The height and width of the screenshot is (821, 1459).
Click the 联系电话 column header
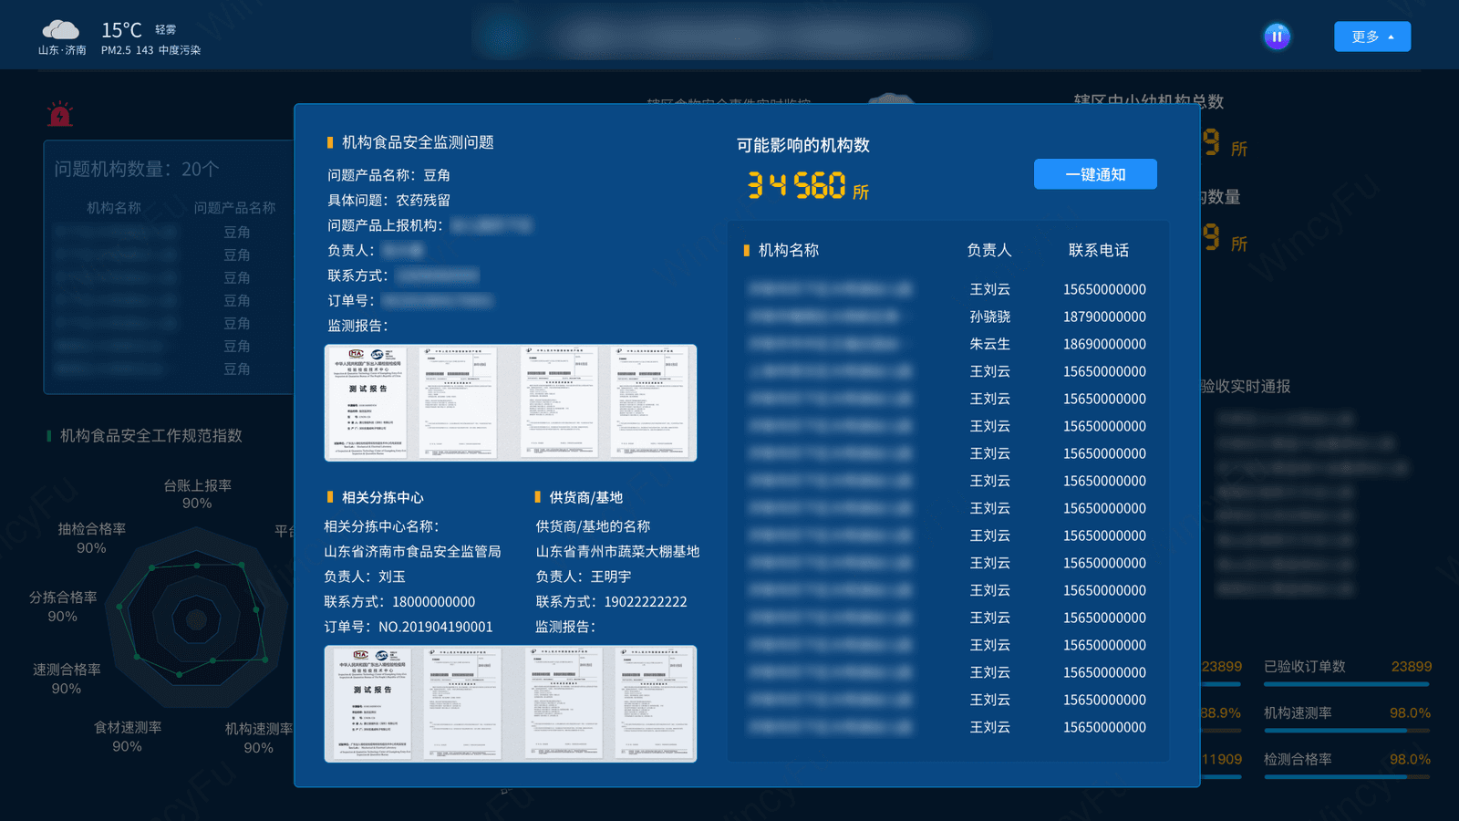click(x=1099, y=250)
